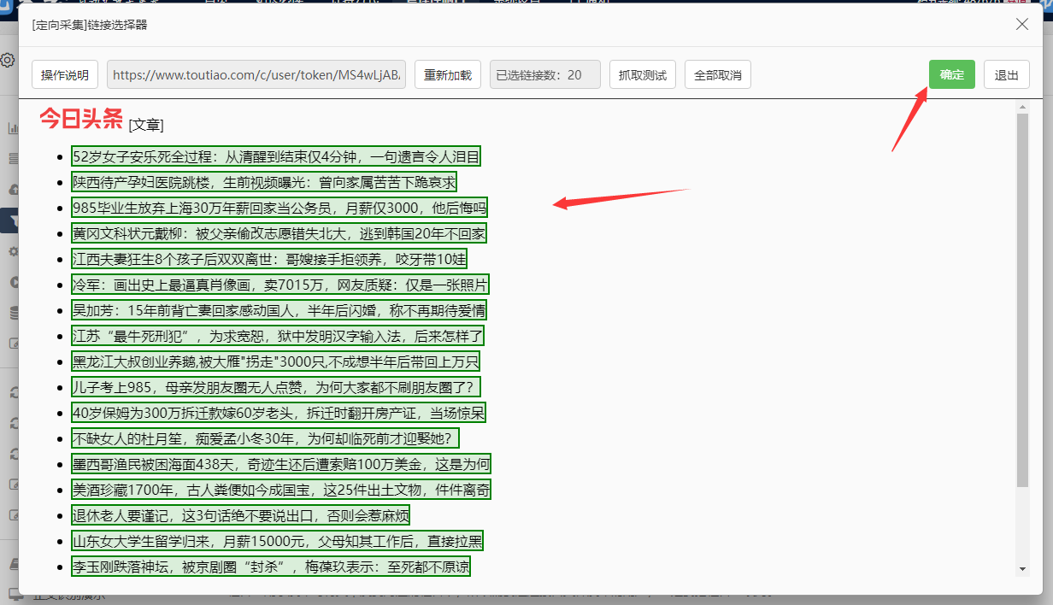The width and height of the screenshot is (1053, 605).
Task: Click 重新加载 to reload the page
Action: pyautogui.click(x=448, y=74)
